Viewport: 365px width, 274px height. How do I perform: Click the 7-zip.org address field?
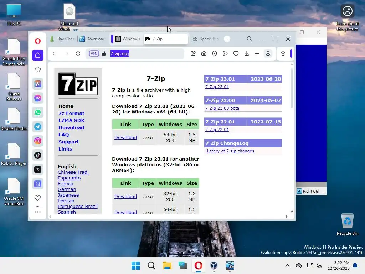click(135, 54)
